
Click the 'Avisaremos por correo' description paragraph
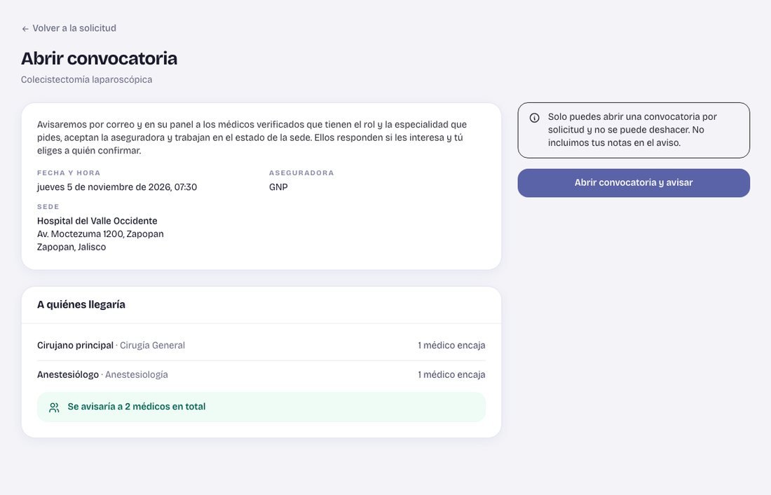[x=252, y=137]
